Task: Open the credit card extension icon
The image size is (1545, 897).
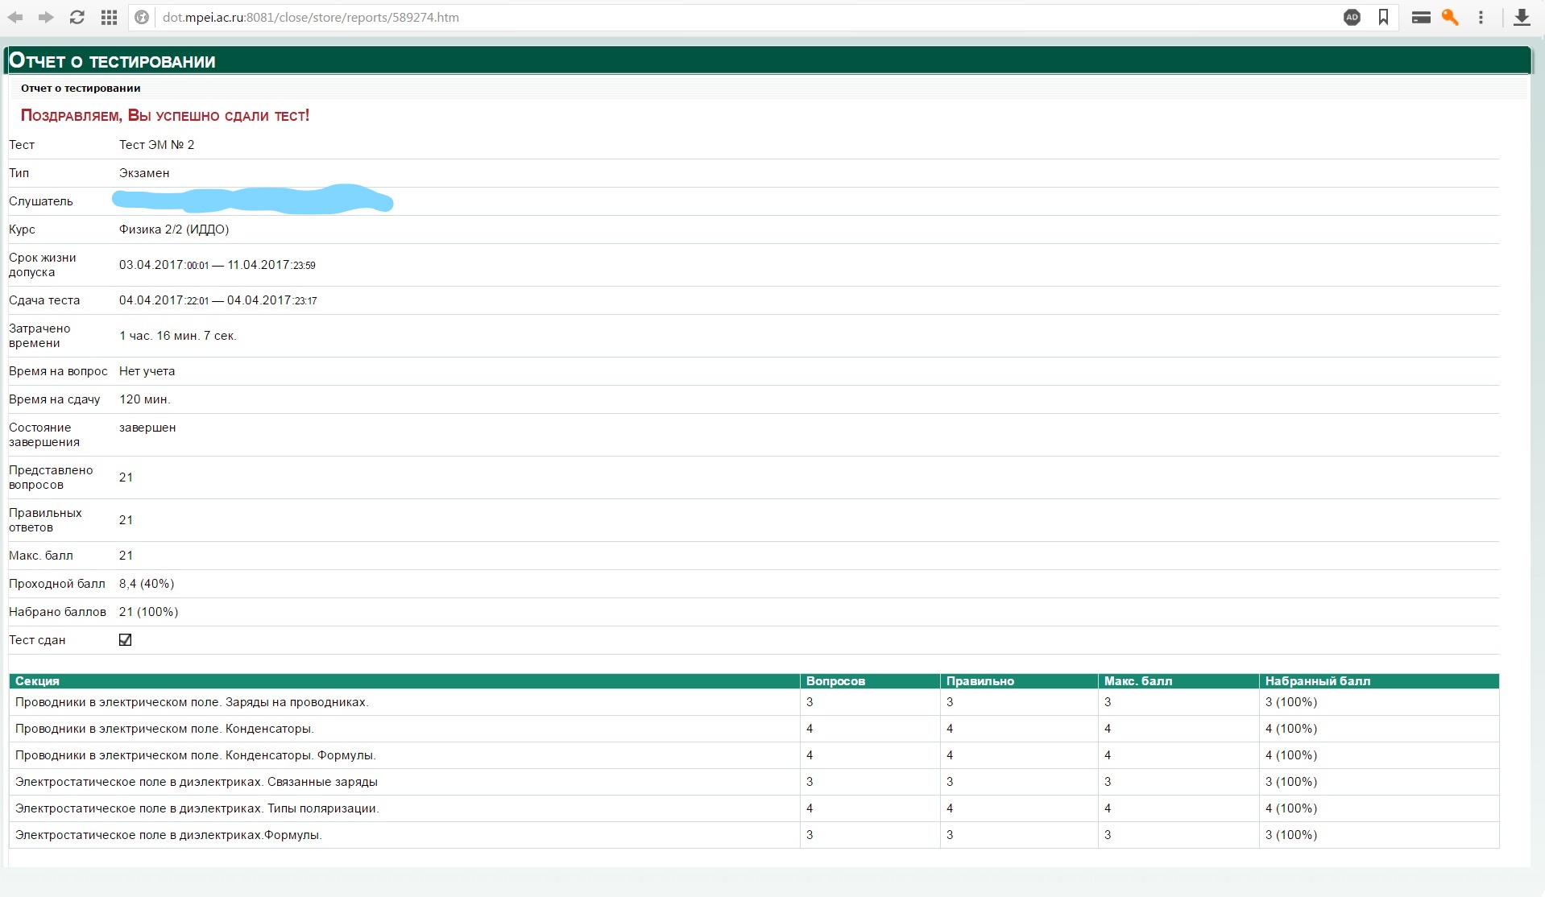Action: click(1421, 17)
